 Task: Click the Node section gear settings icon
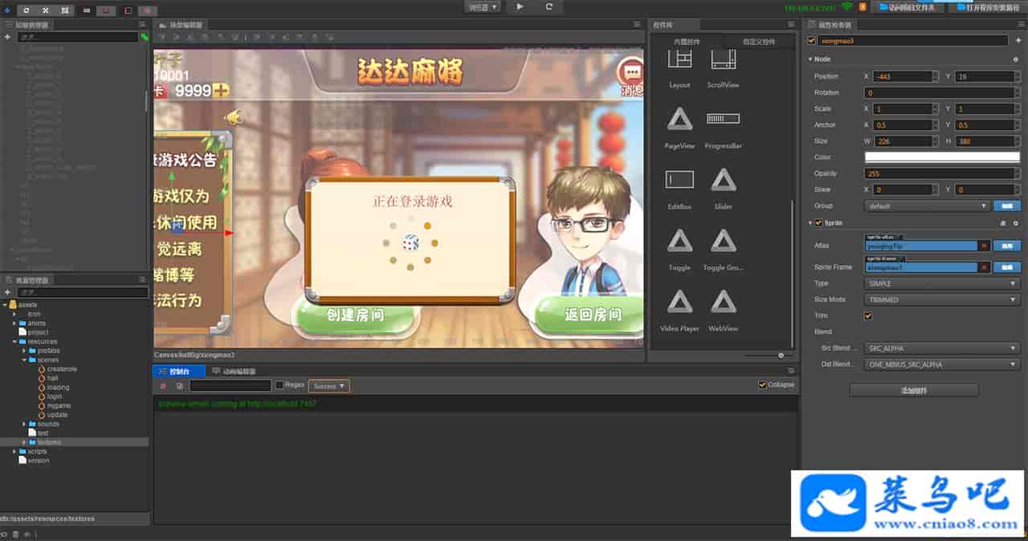tap(1016, 59)
